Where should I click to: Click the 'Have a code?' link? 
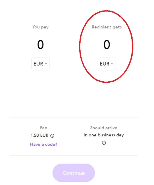44,144
